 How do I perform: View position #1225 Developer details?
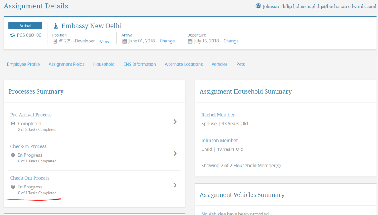[x=104, y=41]
